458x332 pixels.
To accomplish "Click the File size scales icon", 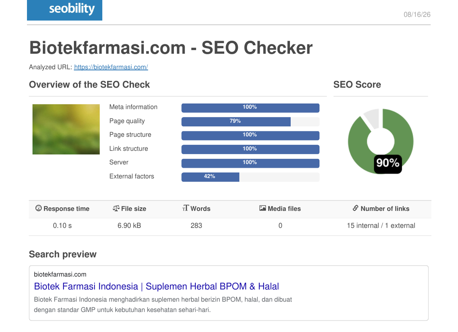I will [116, 208].
